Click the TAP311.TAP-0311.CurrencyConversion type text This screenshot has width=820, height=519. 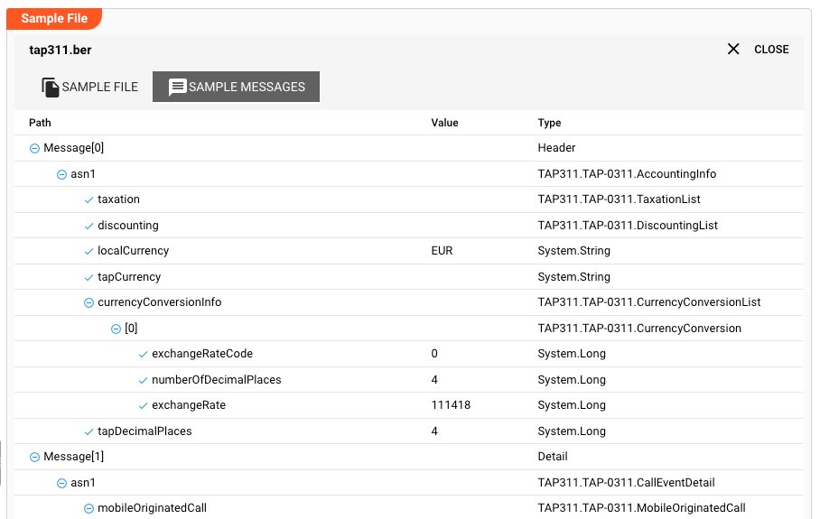coord(639,329)
